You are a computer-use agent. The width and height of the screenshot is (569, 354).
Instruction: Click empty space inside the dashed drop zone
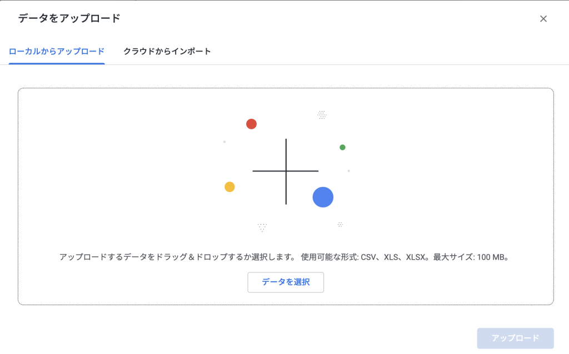pyautogui.click(x=111, y=166)
